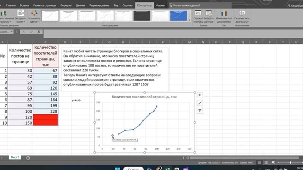Click the Среднее average value in status bar
The height and width of the screenshot is (170, 303).
208,162
